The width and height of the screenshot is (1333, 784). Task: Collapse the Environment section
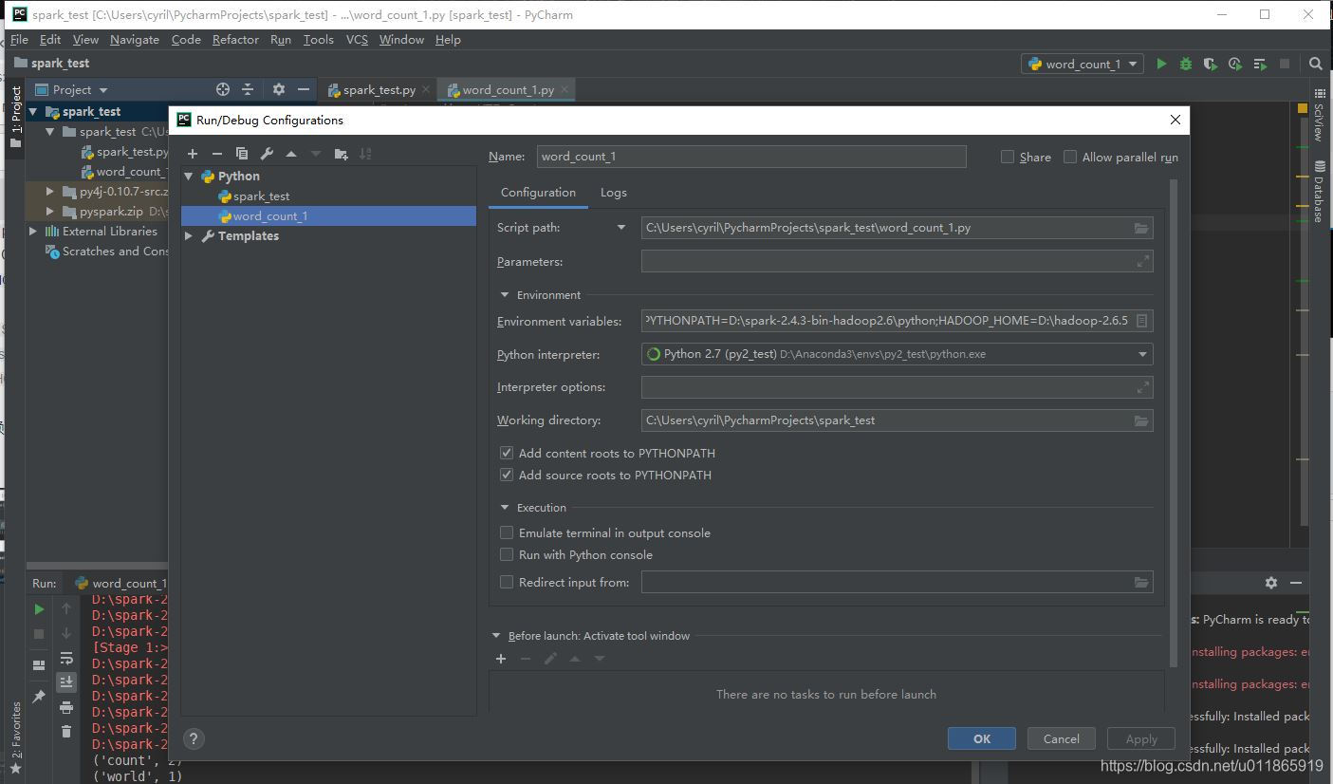[505, 295]
